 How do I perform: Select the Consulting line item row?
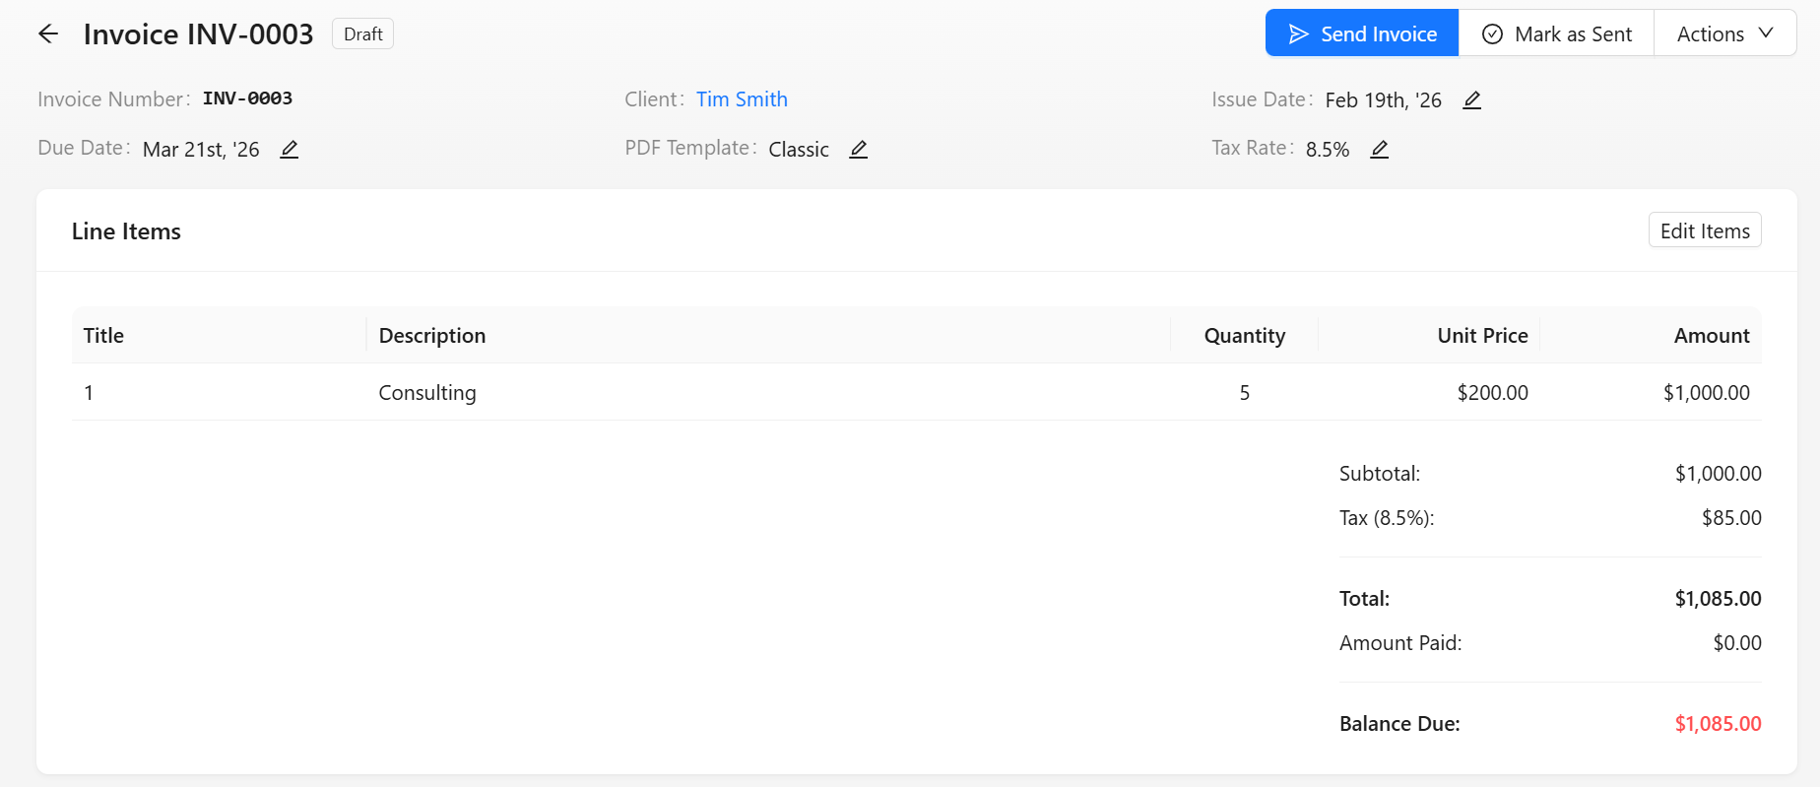(x=916, y=392)
